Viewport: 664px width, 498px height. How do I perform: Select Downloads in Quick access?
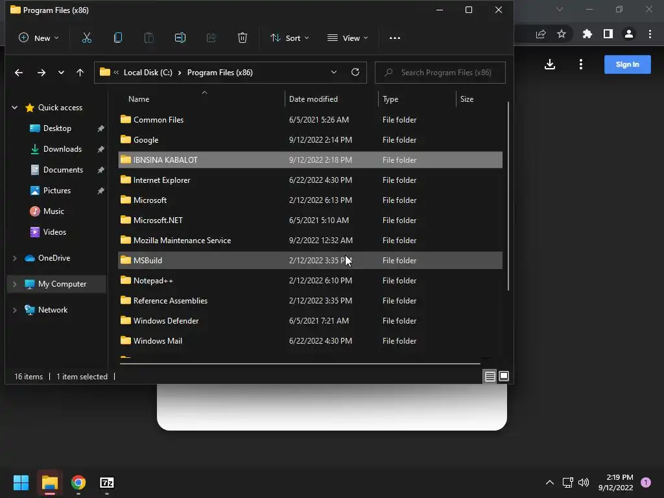62,149
